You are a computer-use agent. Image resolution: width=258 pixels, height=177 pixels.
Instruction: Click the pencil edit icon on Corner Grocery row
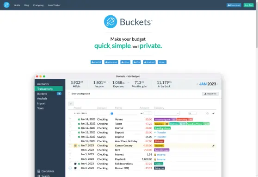click(x=214, y=145)
